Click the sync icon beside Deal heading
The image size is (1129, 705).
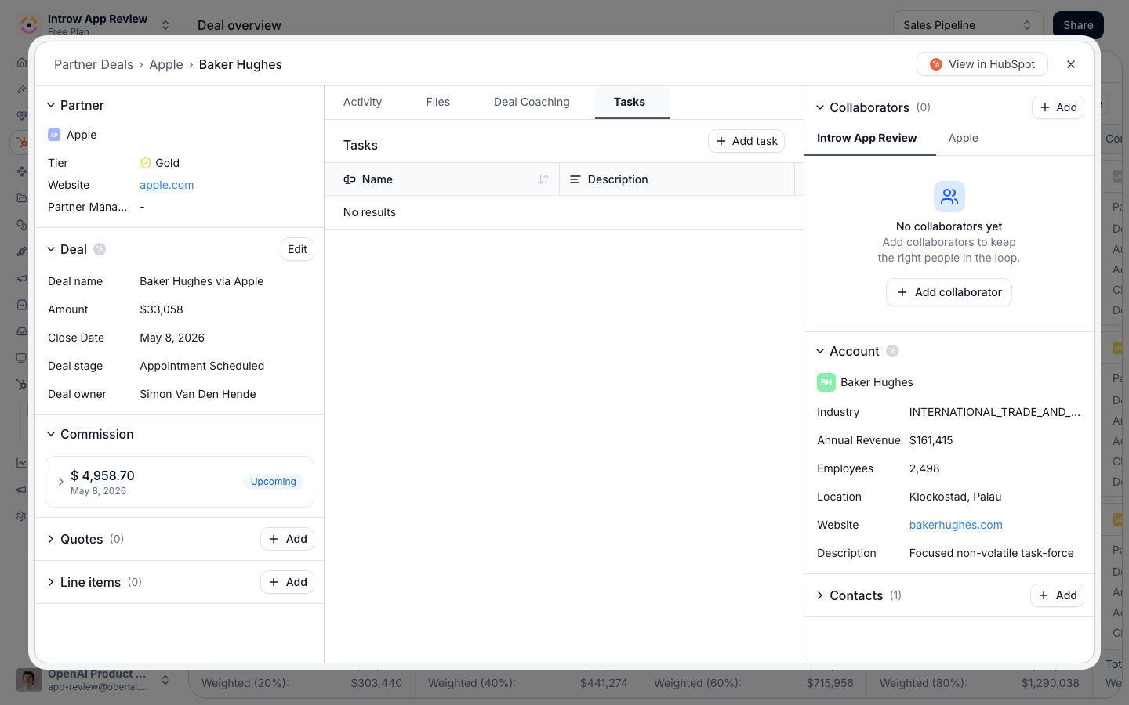[x=100, y=249]
